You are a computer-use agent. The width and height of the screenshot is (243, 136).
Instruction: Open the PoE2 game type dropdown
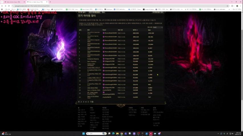(x=158, y=27)
